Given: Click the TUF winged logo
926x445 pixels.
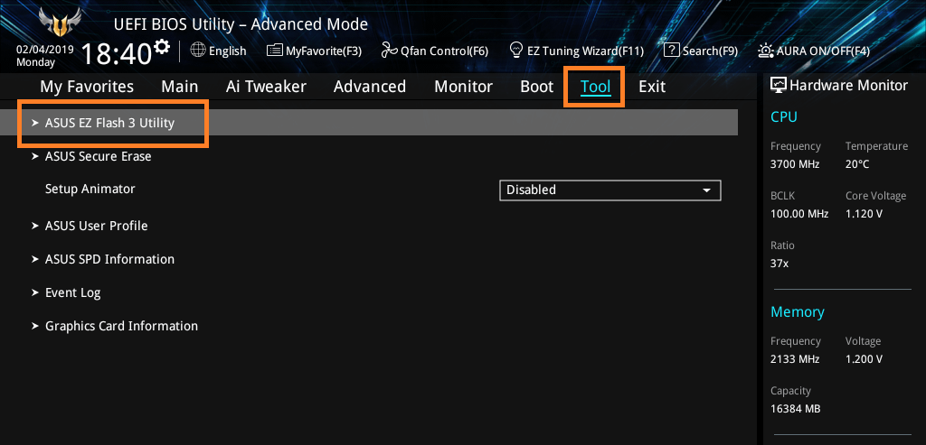Looking at the screenshot, I should [x=59, y=23].
